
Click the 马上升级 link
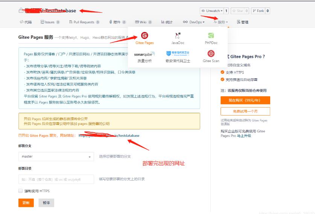coord(244,136)
